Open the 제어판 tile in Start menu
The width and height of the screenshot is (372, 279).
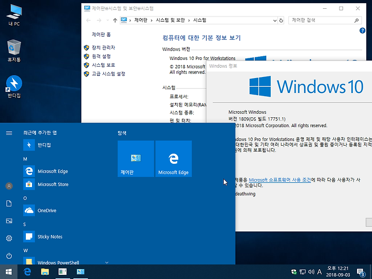pos(136,159)
